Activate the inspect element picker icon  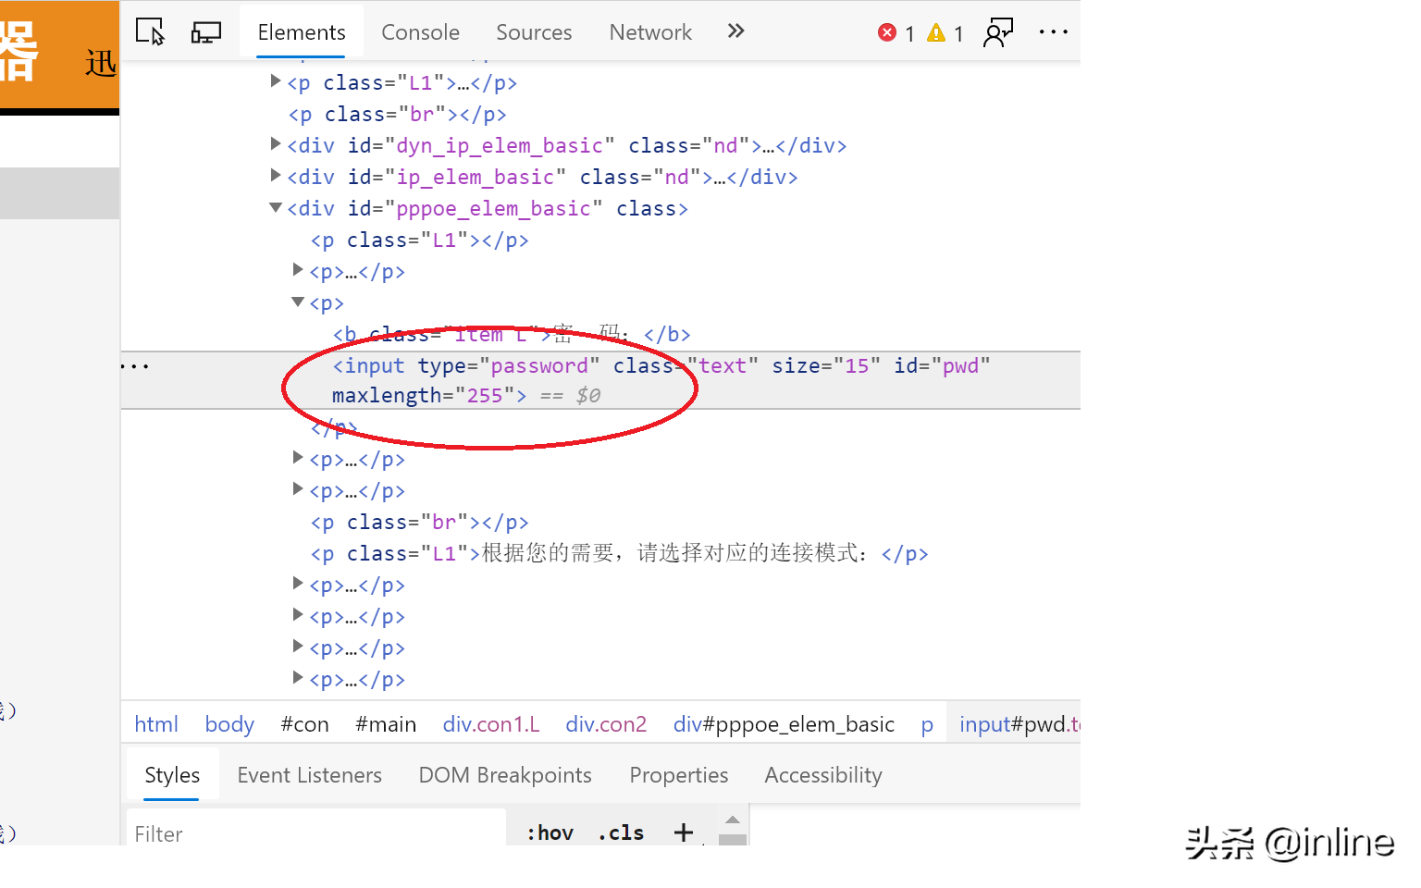[x=150, y=32]
